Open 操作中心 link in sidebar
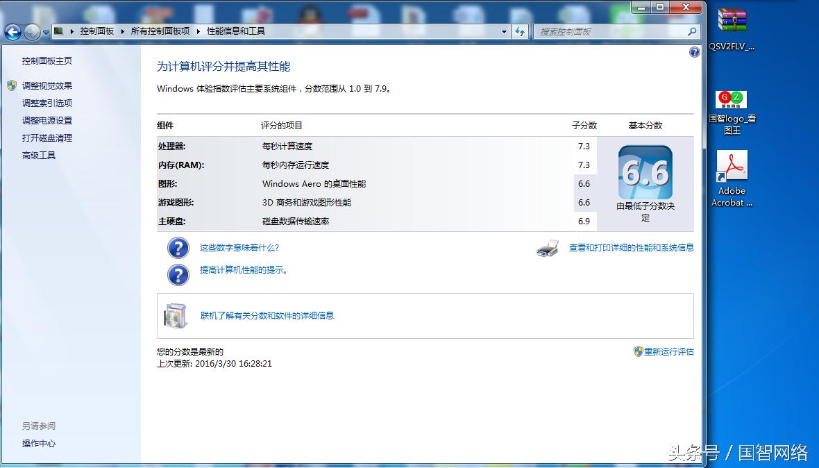 pyautogui.click(x=39, y=444)
